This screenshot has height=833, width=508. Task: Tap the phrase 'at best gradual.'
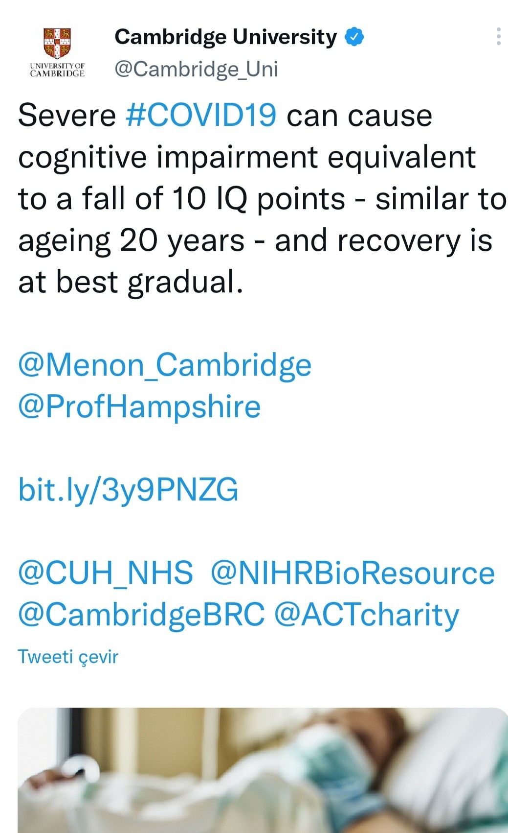[x=131, y=282]
